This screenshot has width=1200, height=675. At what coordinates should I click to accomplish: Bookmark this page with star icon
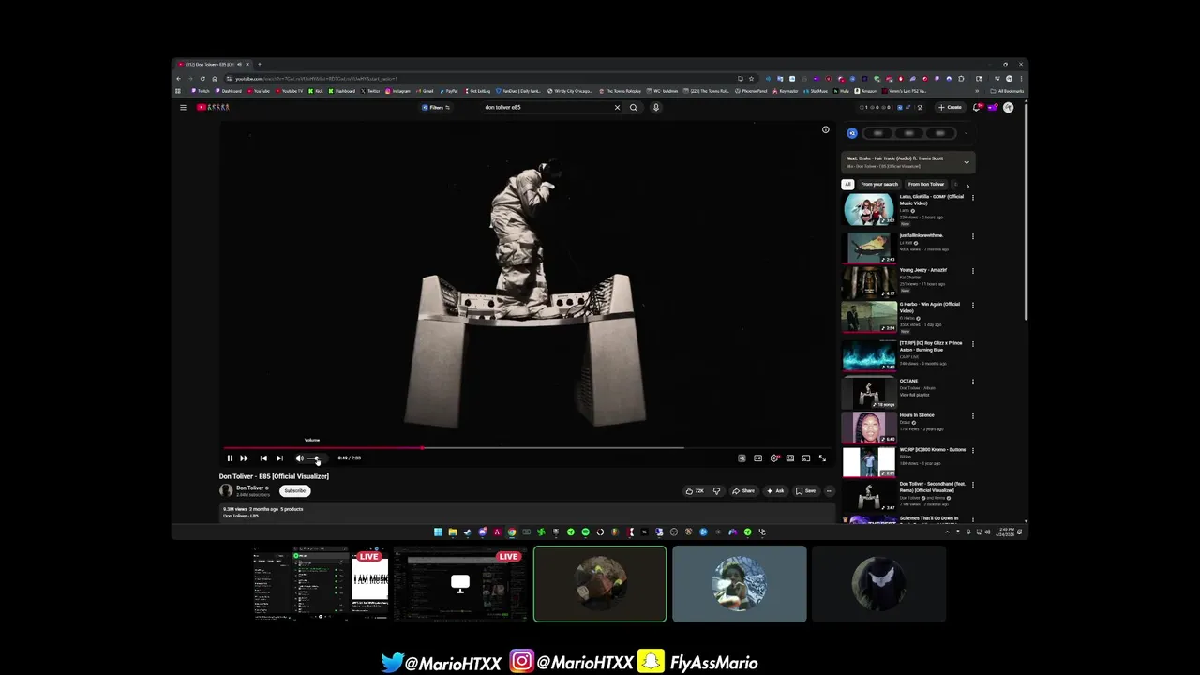750,79
